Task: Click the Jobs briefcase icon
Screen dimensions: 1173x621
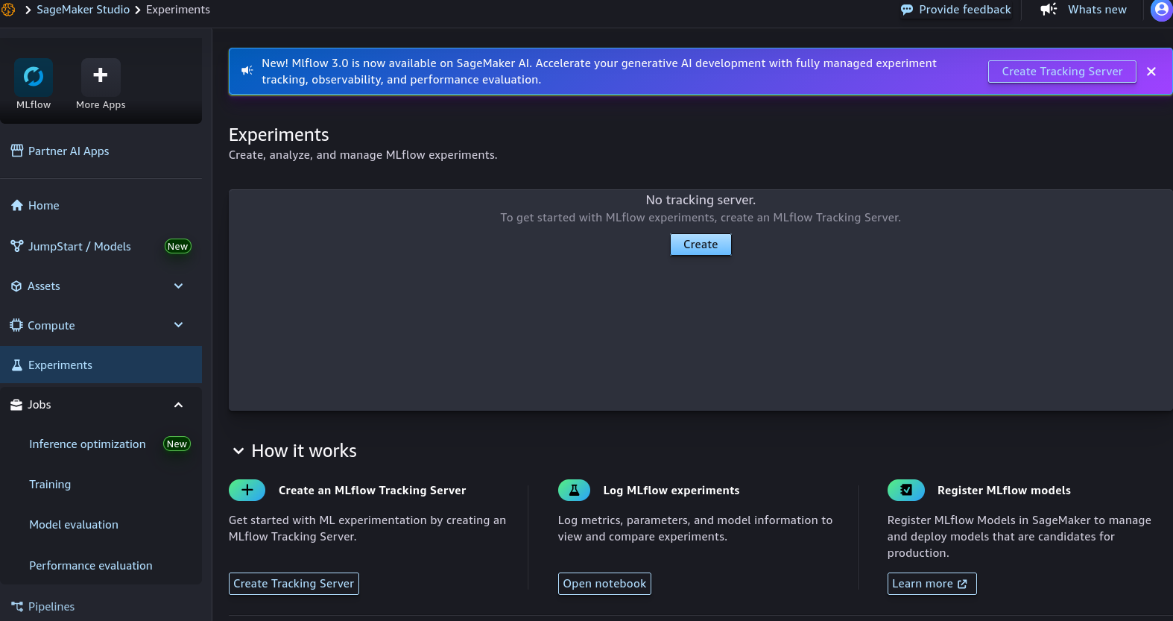Action: pyautogui.click(x=16, y=405)
